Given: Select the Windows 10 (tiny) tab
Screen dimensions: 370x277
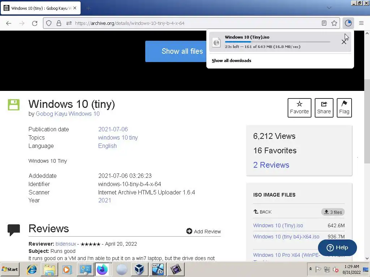Looking at the screenshot, I should coord(40,8).
